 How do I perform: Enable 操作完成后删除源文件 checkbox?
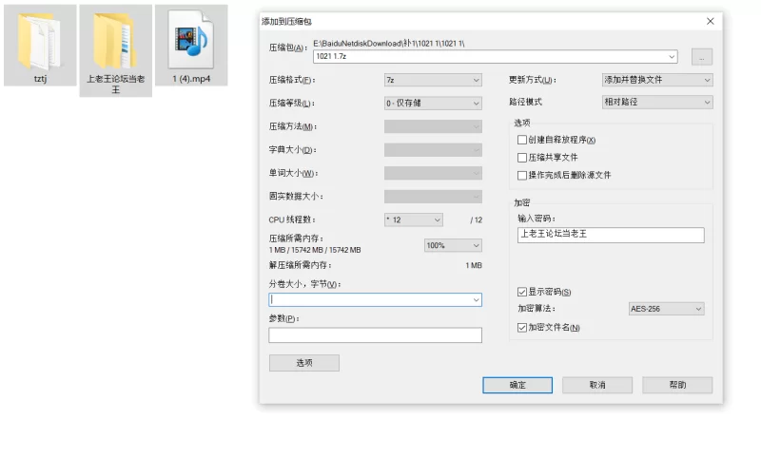pyautogui.click(x=521, y=175)
